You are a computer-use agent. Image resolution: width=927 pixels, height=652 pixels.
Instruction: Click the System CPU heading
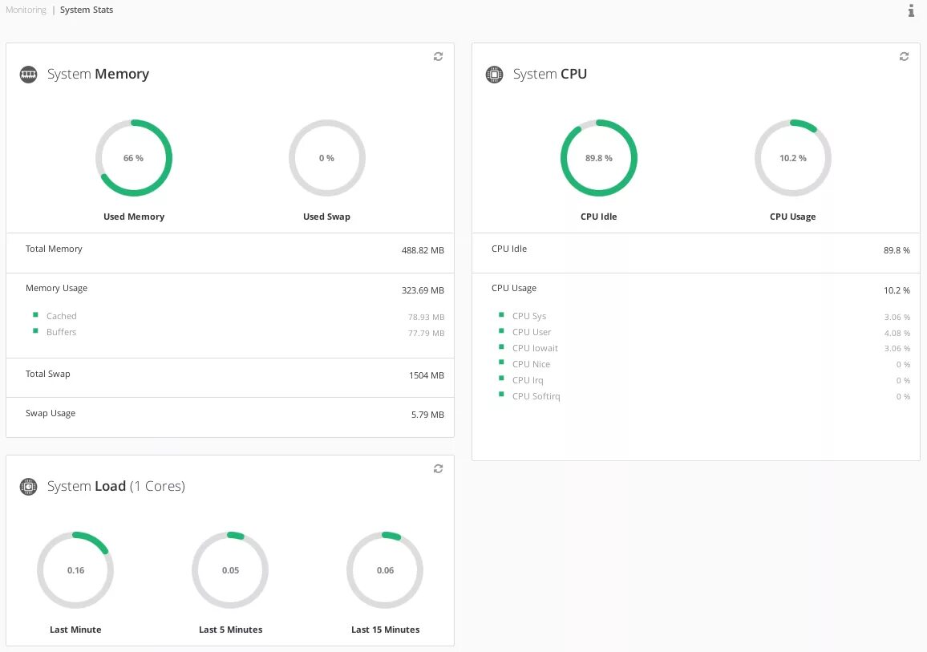click(550, 74)
